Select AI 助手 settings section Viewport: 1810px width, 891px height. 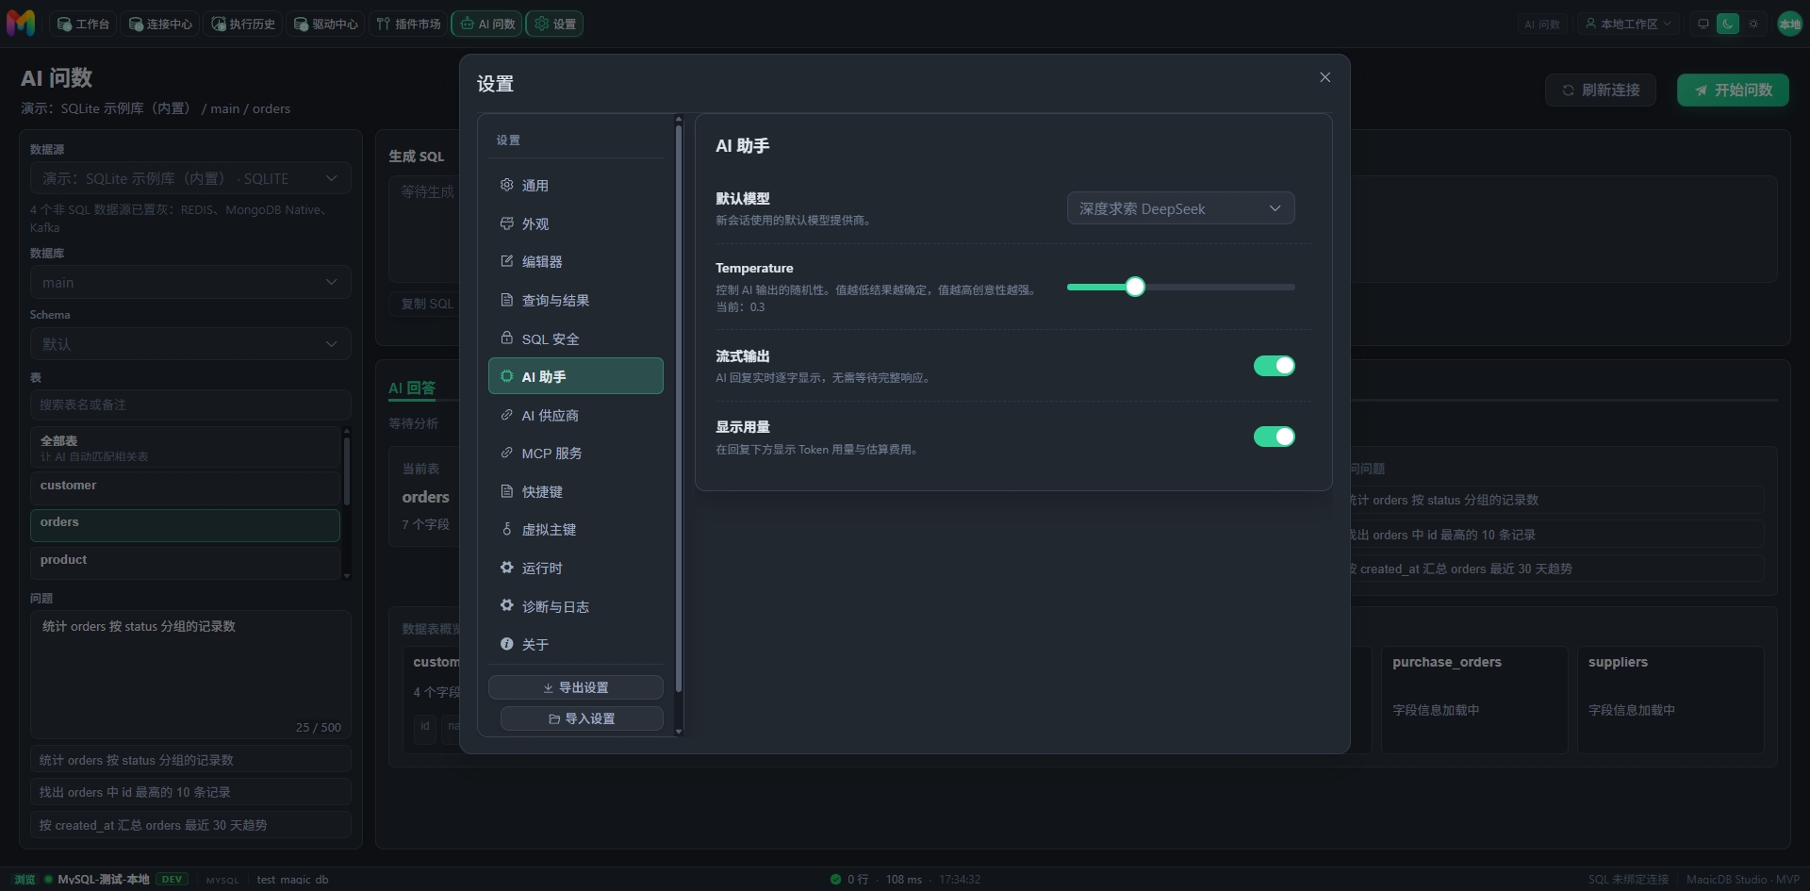576,376
